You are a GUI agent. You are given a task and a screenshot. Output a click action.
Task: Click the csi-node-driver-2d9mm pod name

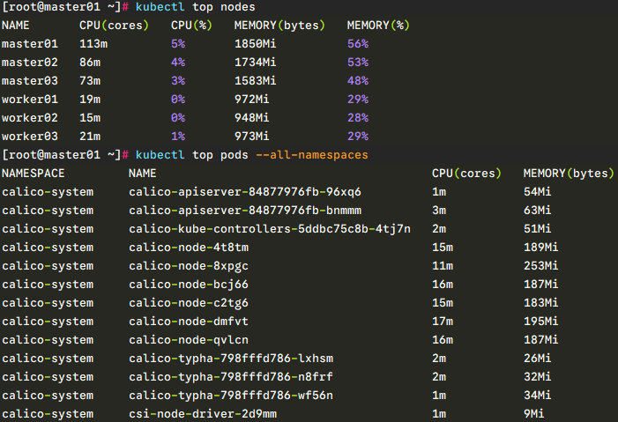(202, 414)
